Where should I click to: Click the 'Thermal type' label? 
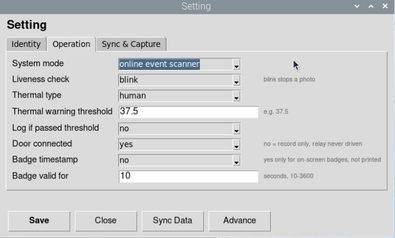(37, 95)
